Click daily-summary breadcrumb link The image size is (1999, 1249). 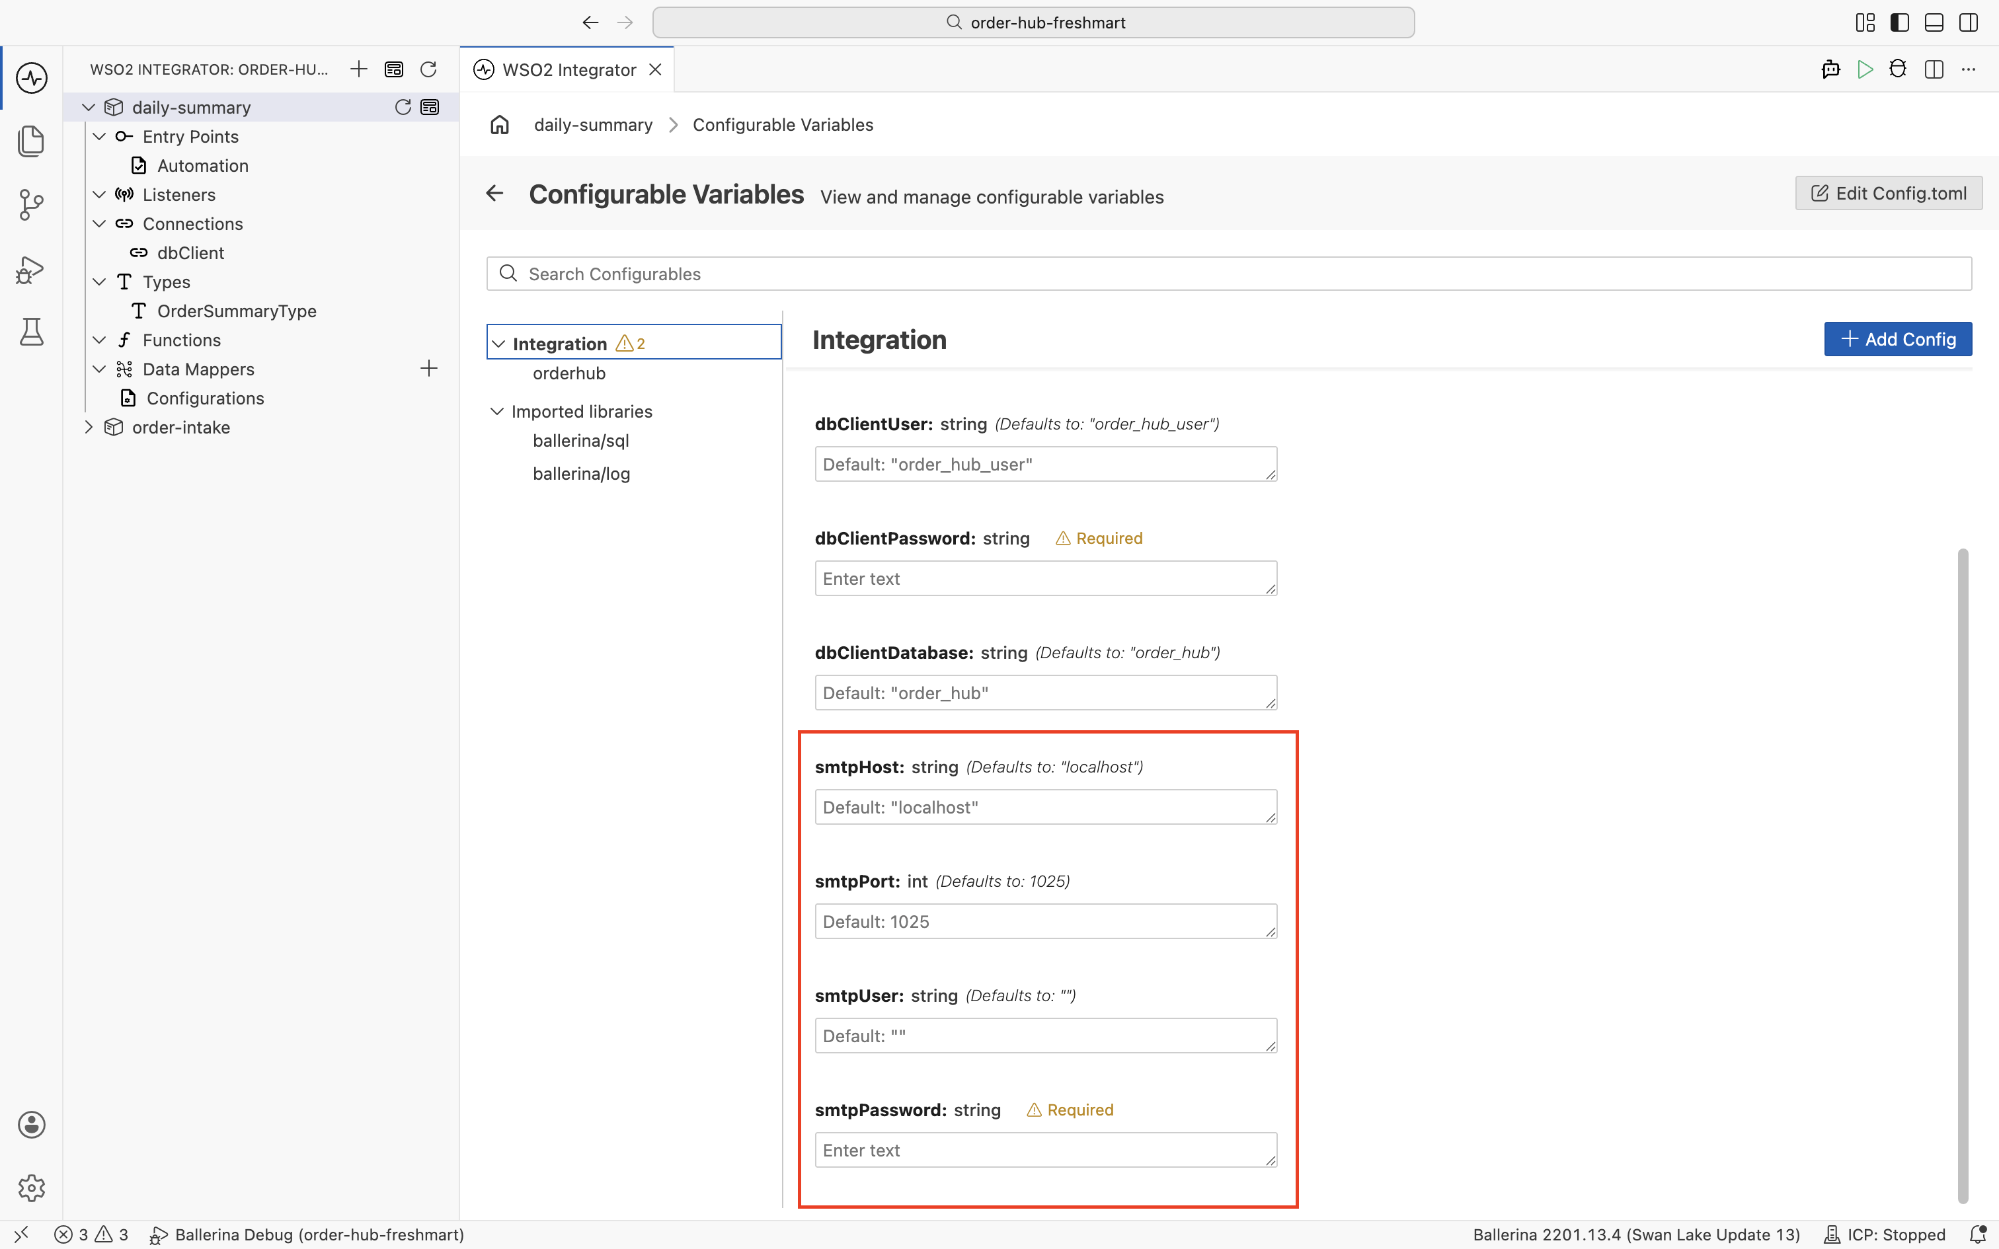[593, 125]
